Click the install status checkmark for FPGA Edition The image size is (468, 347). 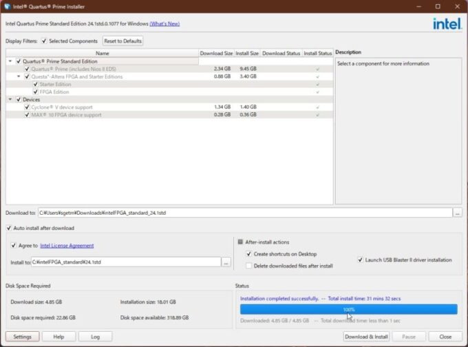317,92
